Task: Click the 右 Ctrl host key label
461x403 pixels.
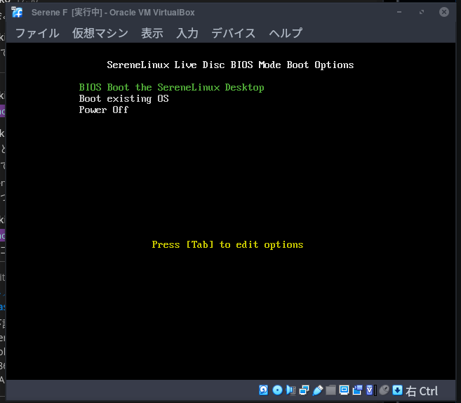Action: click(422, 391)
